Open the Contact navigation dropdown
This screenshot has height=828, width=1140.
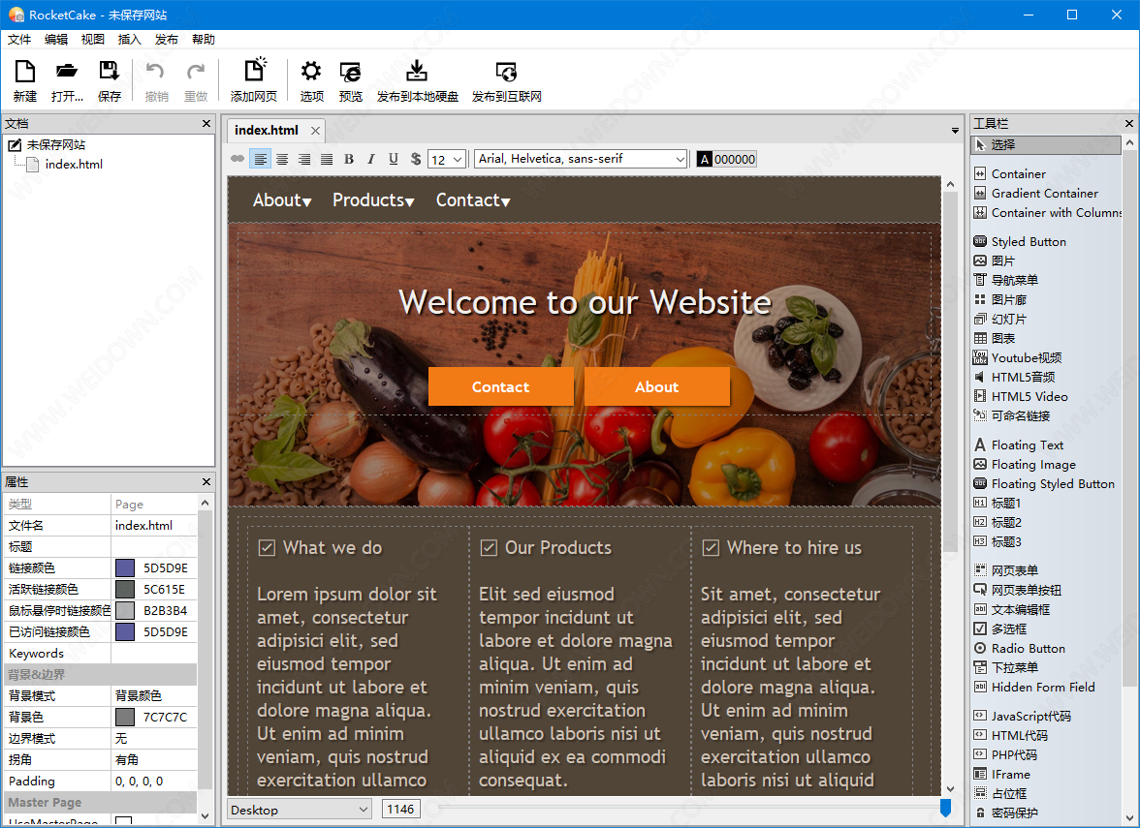(x=473, y=200)
